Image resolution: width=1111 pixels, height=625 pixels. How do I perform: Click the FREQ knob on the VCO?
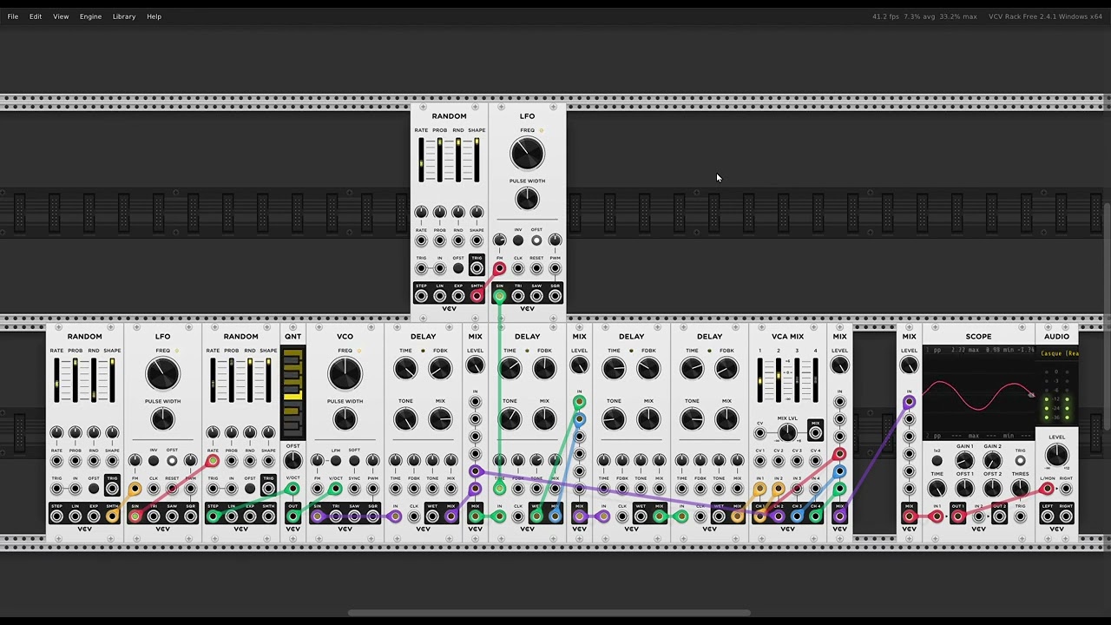[345, 375]
